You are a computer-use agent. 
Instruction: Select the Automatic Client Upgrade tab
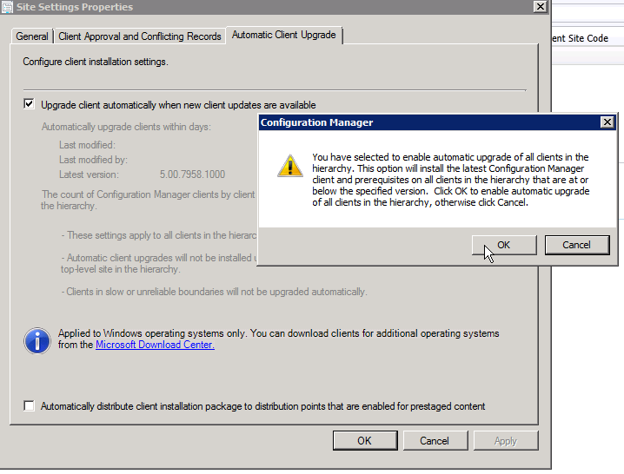(283, 35)
